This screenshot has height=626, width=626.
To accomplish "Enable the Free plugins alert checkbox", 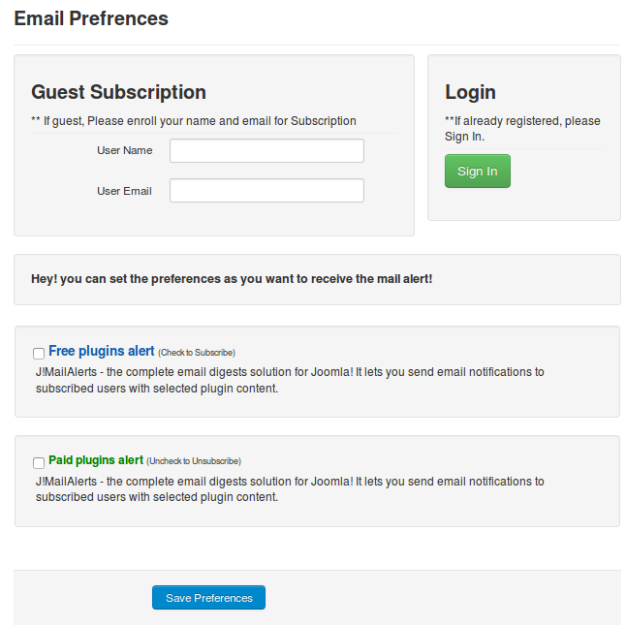I will pyautogui.click(x=39, y=354).
